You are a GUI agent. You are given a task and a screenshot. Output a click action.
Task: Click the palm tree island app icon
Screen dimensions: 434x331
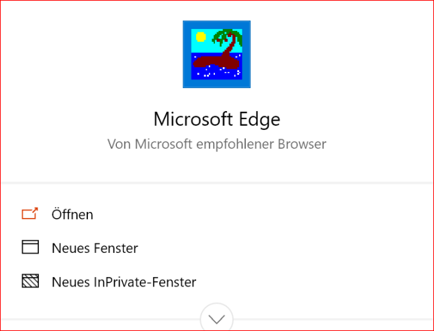pyautogui.click(x=216, y=54)
